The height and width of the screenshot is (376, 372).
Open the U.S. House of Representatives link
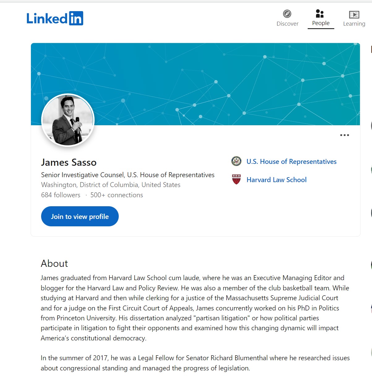291,161
